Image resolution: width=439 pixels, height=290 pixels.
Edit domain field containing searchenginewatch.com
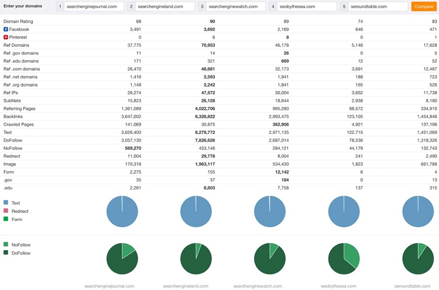click(236, 6)
